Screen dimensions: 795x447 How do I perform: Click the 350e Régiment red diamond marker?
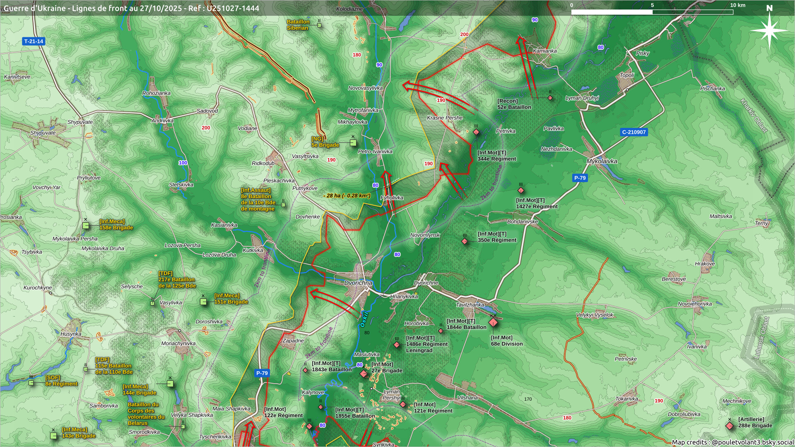click(465, 241)
